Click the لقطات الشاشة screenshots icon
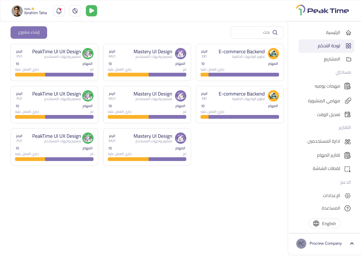 click(x=347, y=169)
